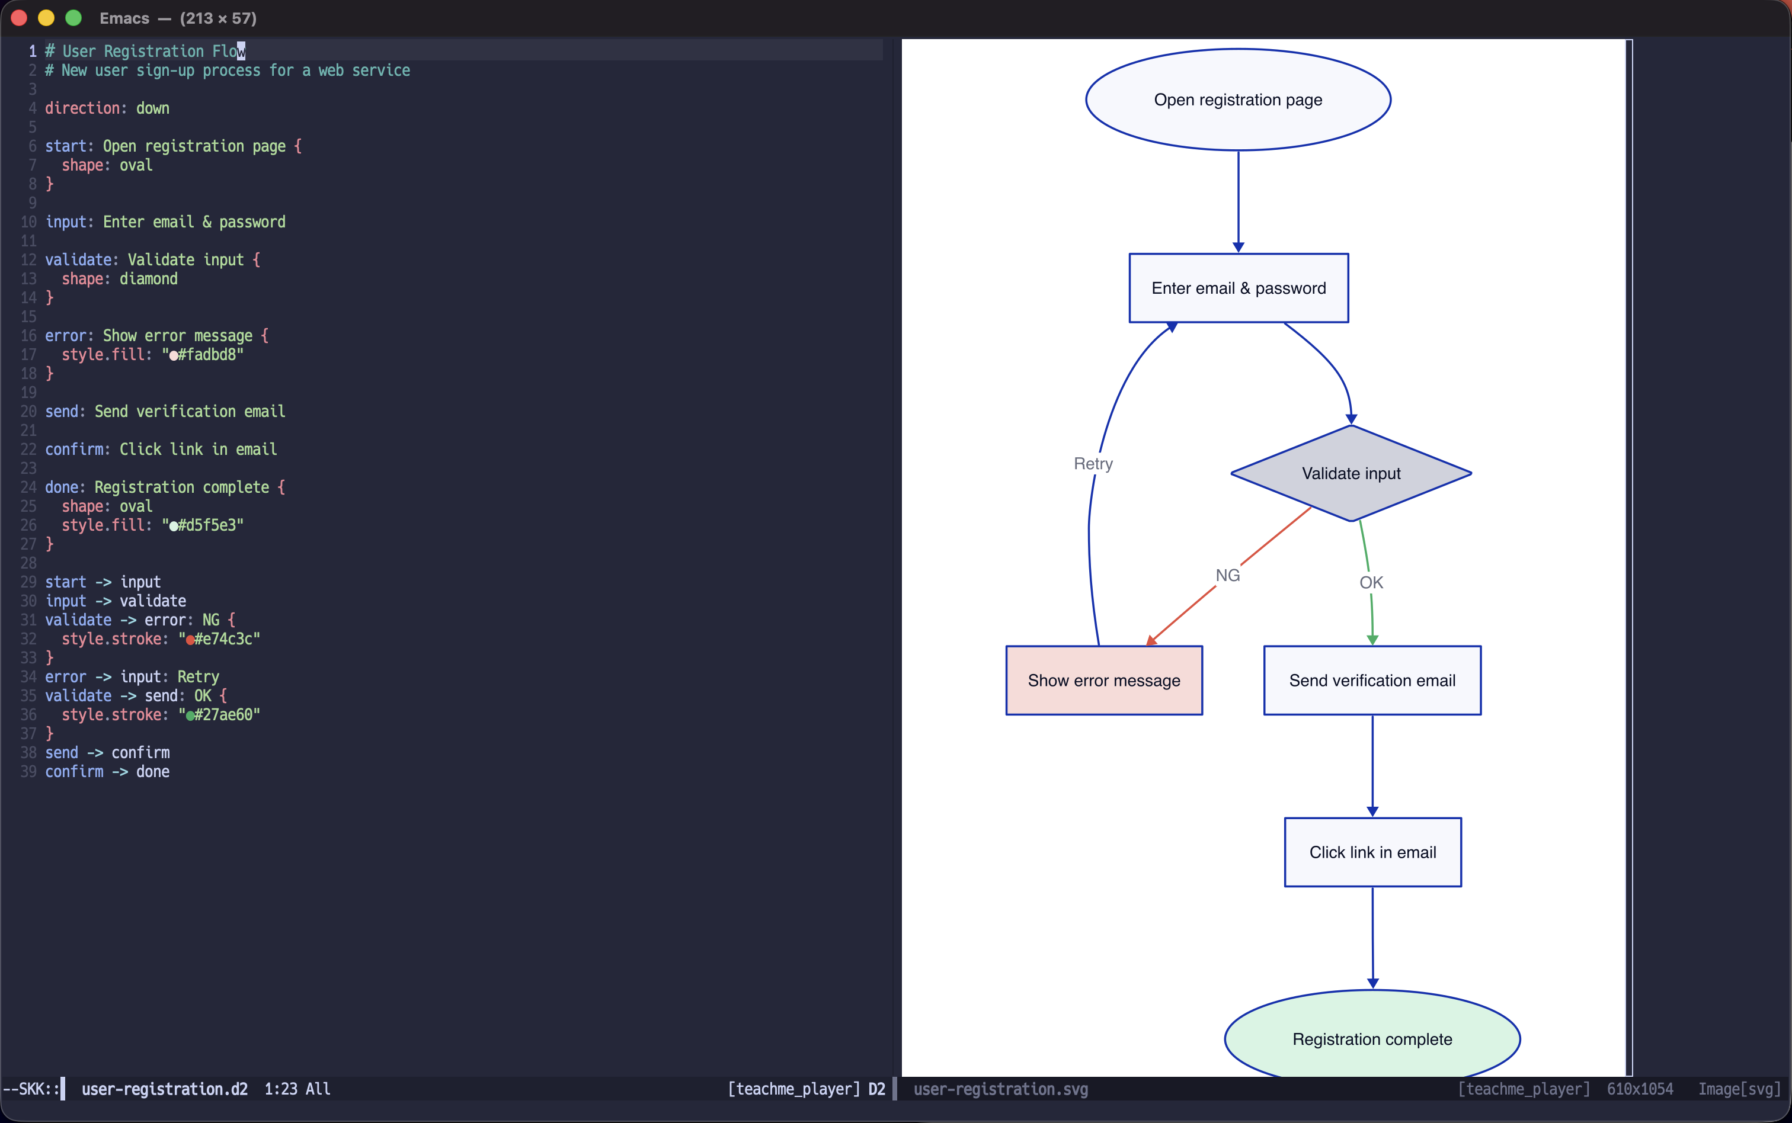Click the 'error -> input: Retry' line
Image resolution: width=1792 pixels, height=1123 pixels.
tap(132, 676)
